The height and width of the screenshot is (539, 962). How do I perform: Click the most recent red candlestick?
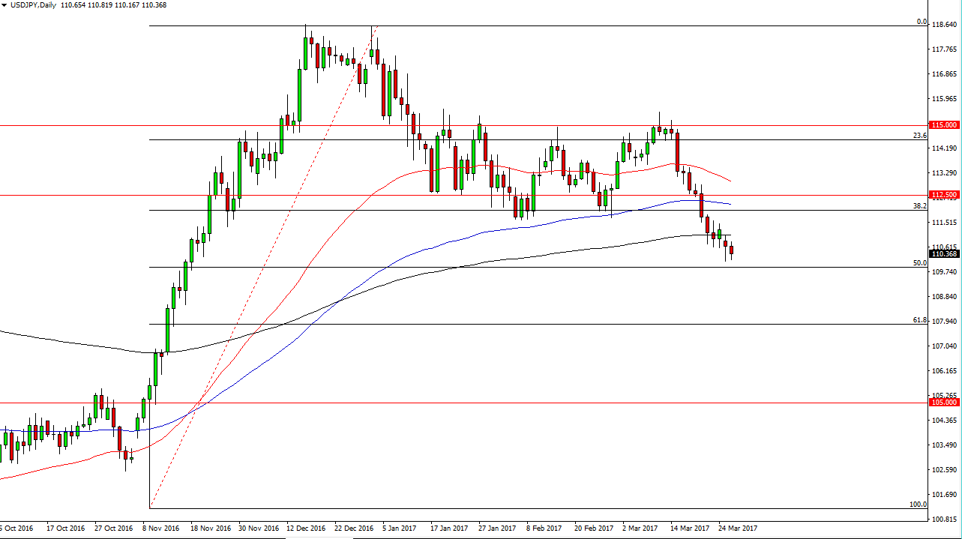tap(732, 250)
